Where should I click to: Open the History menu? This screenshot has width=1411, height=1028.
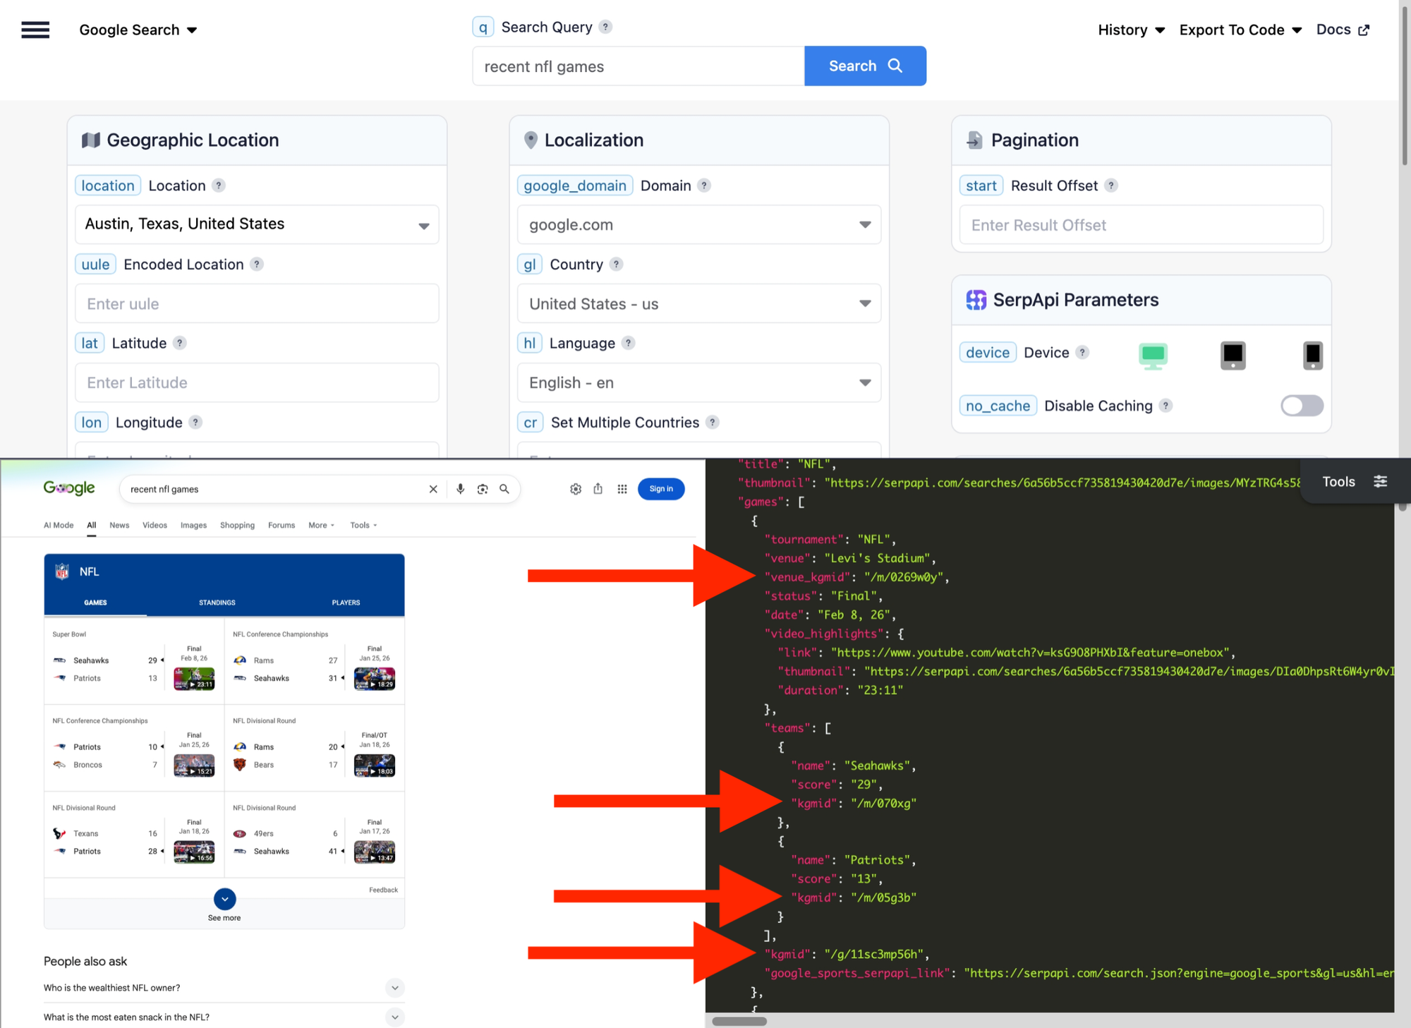(x=1131, y=30)
